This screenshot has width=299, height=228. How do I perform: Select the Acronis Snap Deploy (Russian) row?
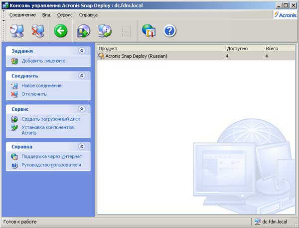196,56
